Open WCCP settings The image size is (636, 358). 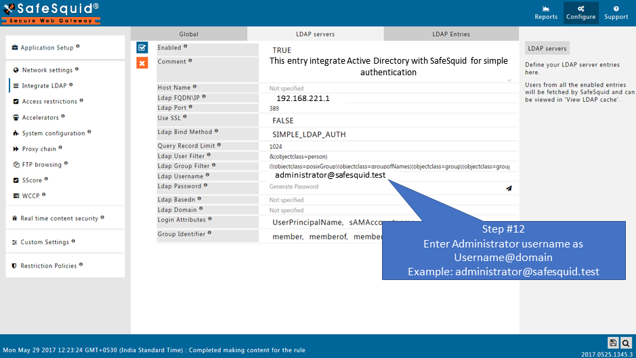[30, 196]
